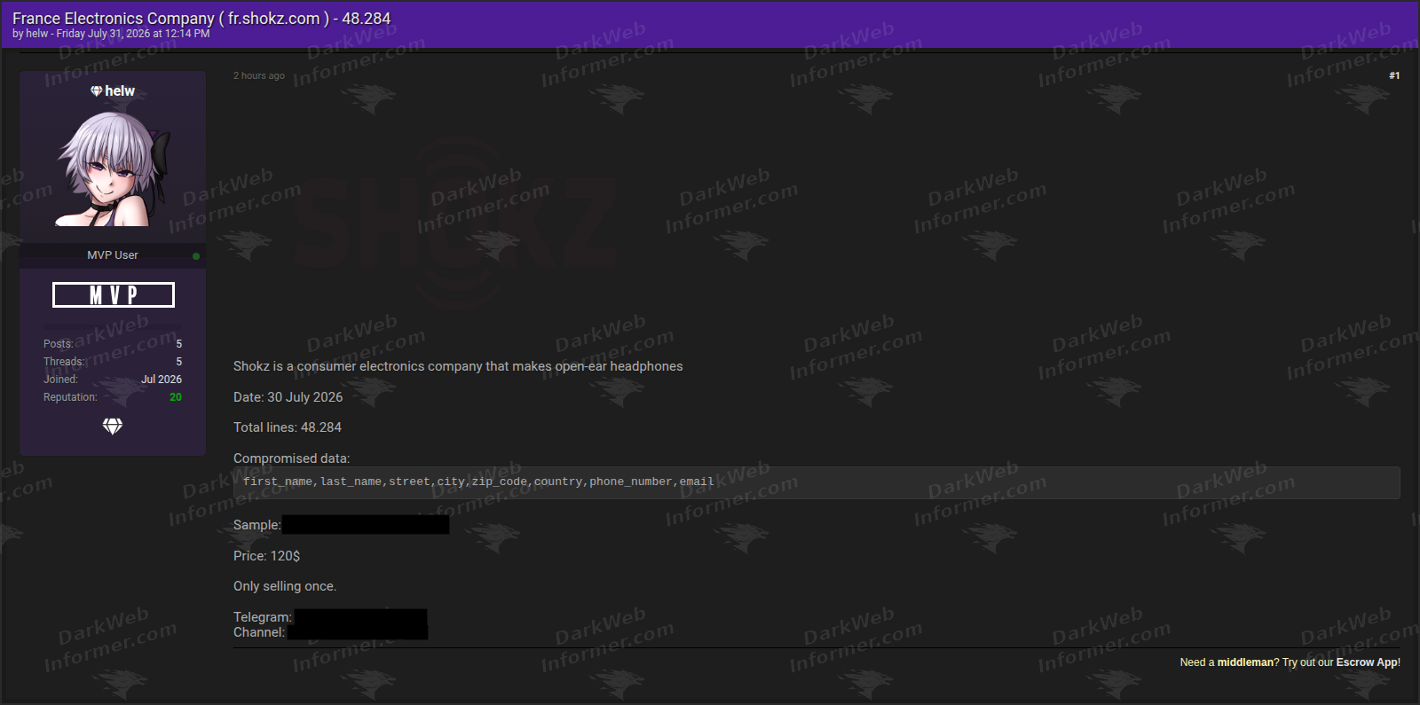Click the diamond badge below Reputation
The height and width of the screenshot is (705, 1420).
coord(113,427)
